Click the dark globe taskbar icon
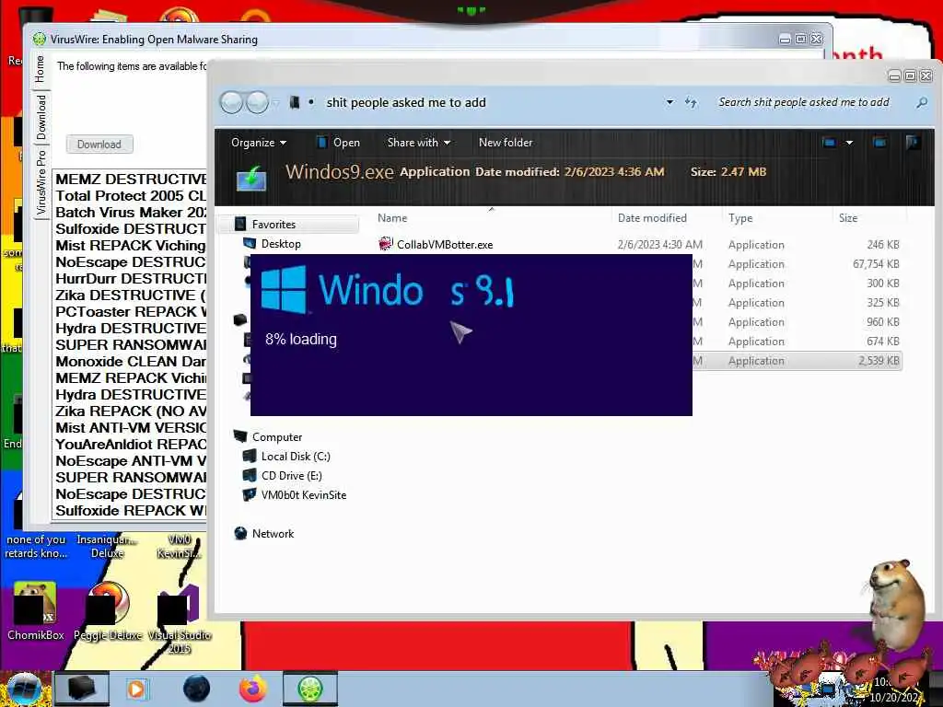 pyautogui.click(x=197, y=689)
